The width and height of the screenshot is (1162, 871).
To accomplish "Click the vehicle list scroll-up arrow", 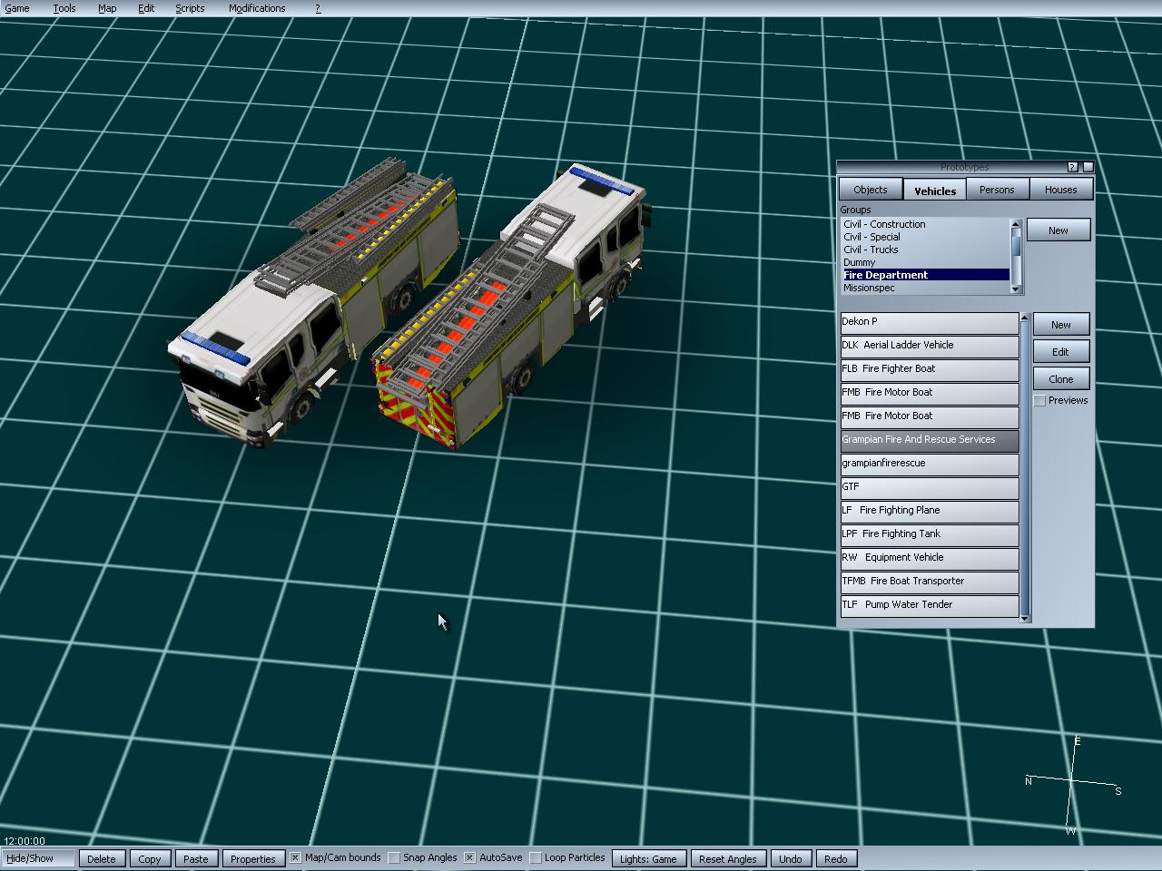I will [1025, 318].
